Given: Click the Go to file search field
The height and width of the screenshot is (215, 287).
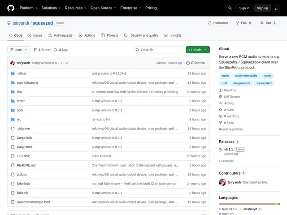Looking at the screenshot, I should tap(159, 50).
